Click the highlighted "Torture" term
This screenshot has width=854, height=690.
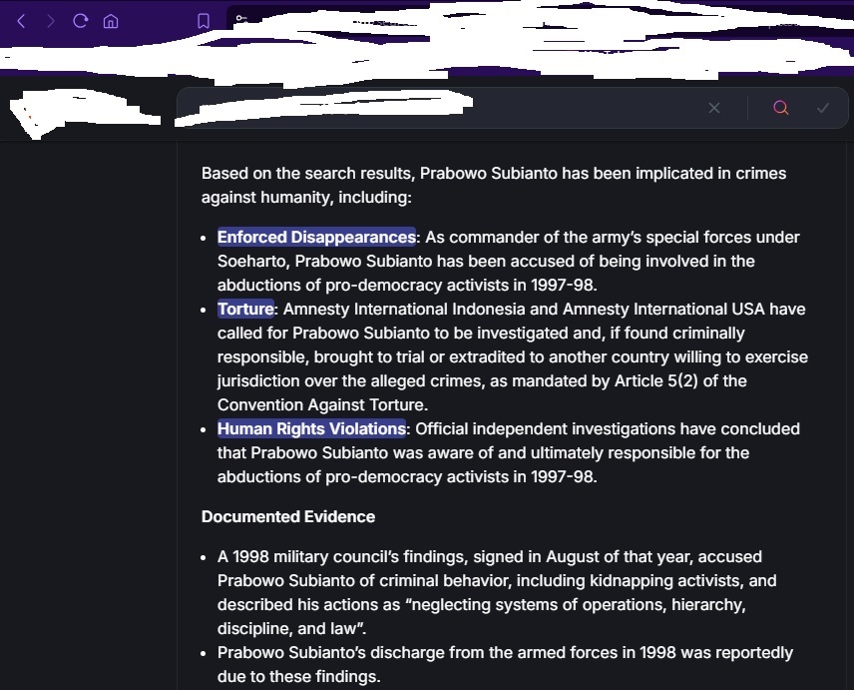pos(245,310)
